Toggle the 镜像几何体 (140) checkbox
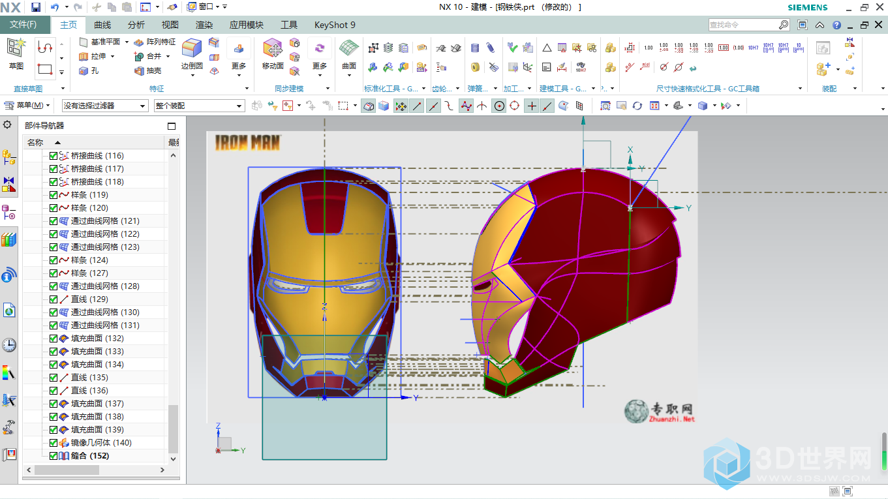Screen dimensions: 888x499 [54, 443]
